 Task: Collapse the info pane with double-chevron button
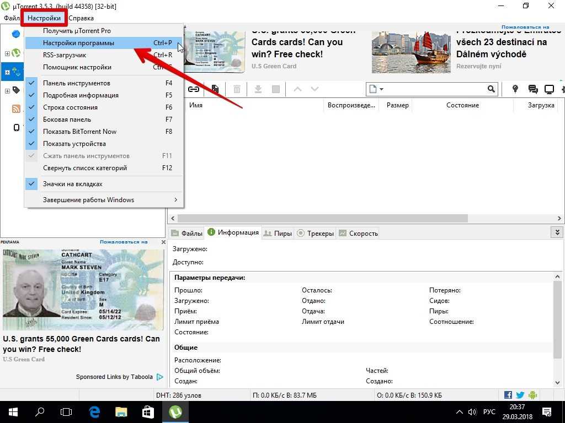click(x=557, y=233)
